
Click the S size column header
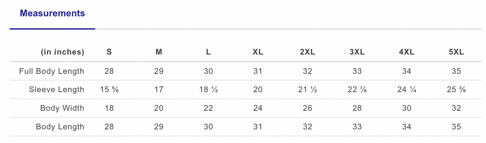click(109, 52)
